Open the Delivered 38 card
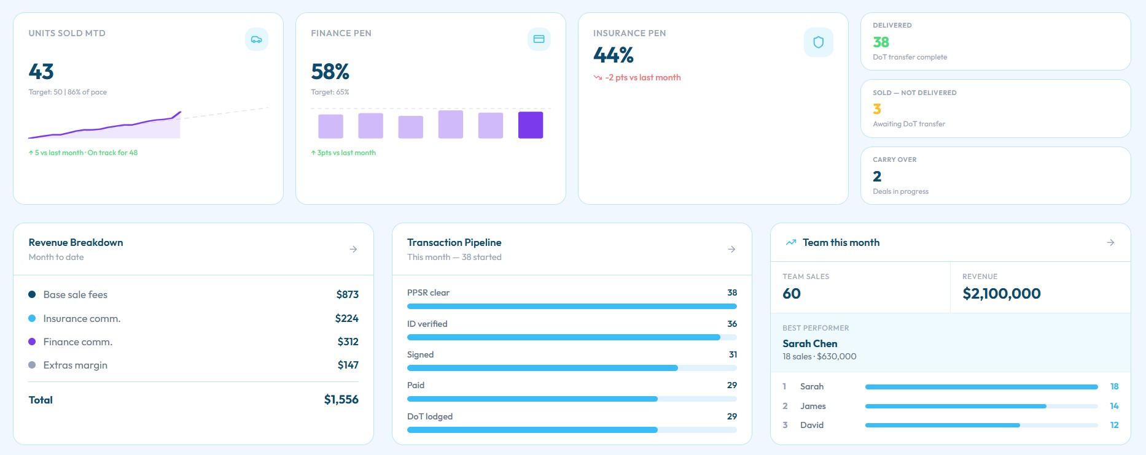This screenshot has width=1146, height=455. pyautogui.click(x=996, y=42)
